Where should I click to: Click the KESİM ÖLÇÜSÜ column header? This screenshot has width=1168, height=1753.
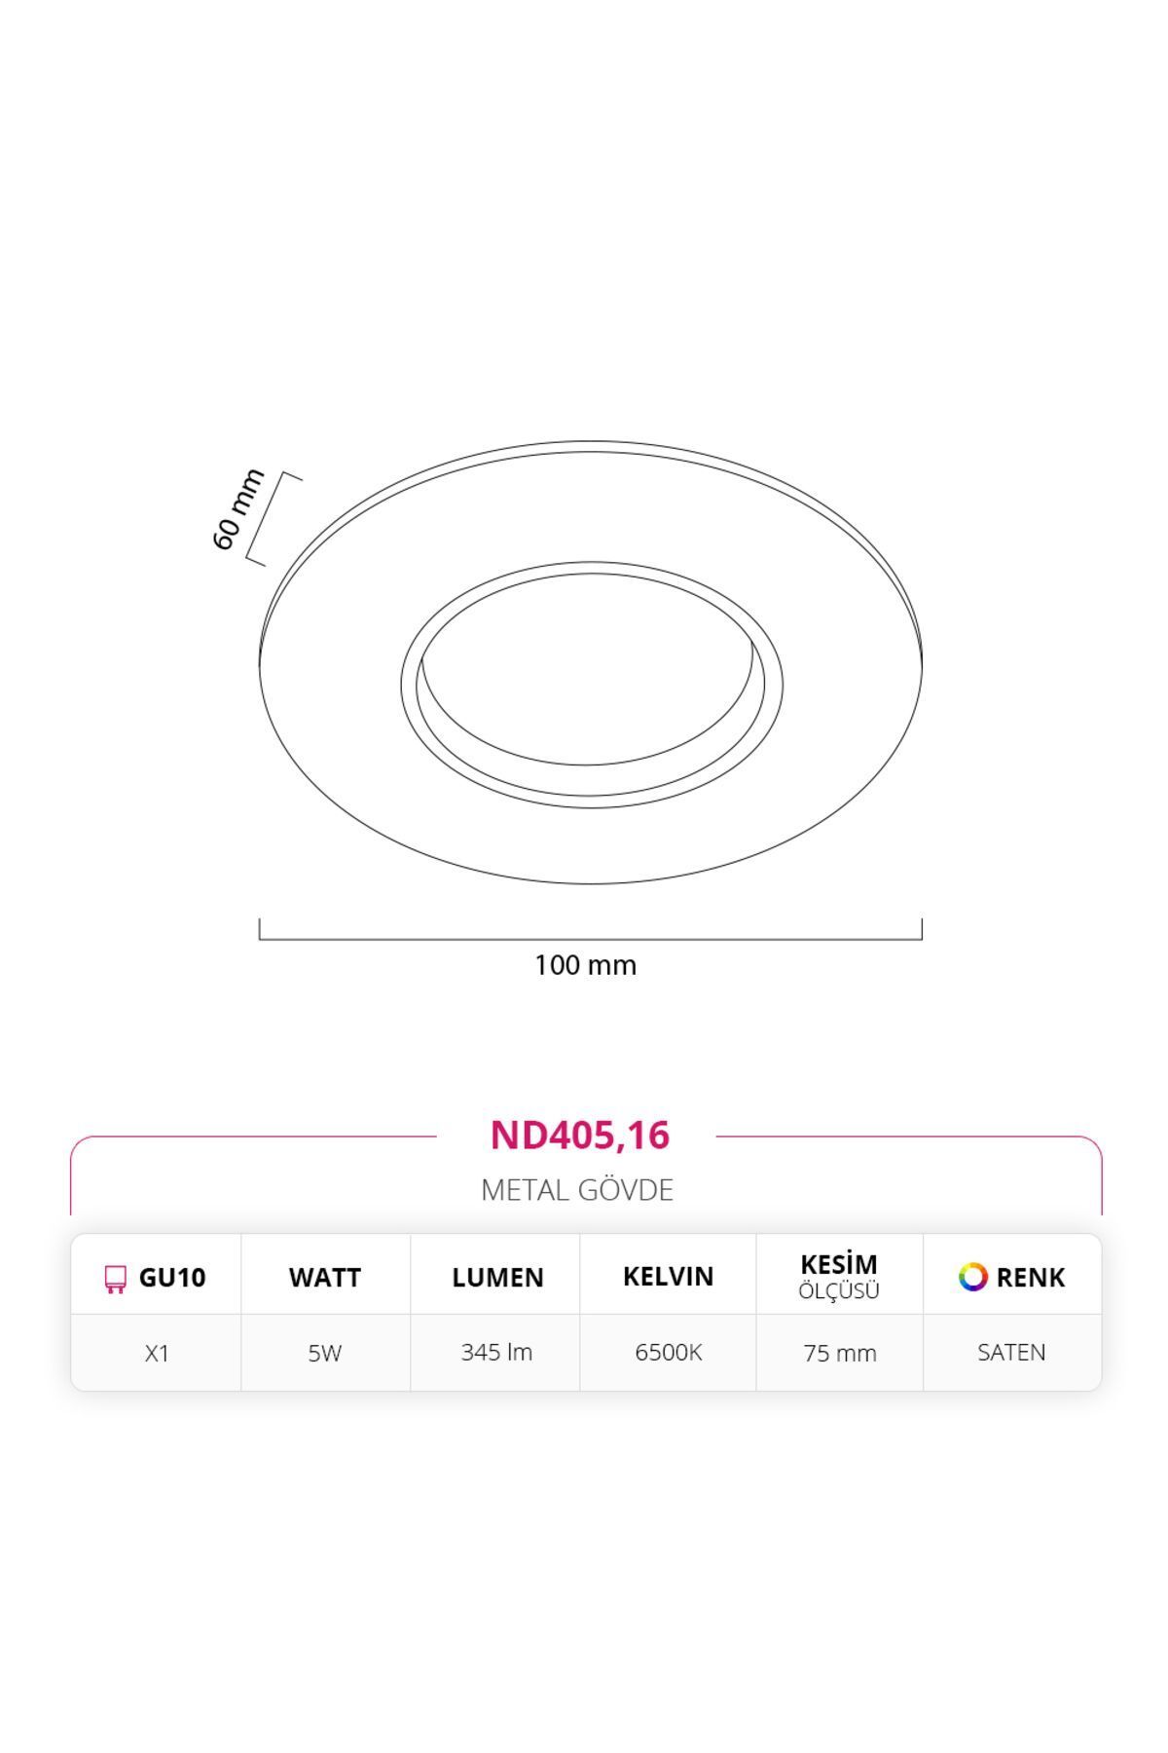tap(839, 1277)
